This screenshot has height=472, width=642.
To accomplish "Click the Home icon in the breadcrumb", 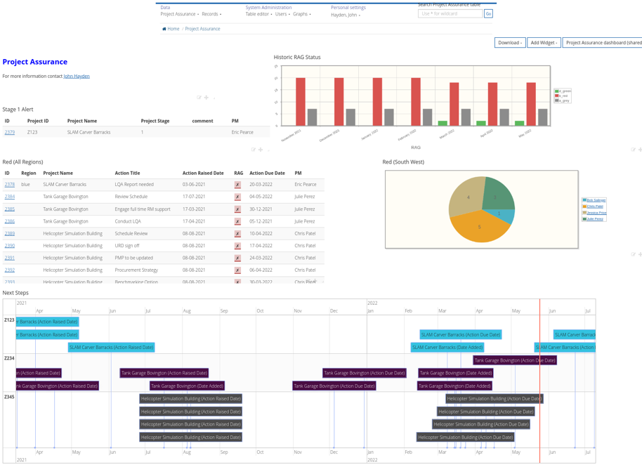I will coord(164,29).
